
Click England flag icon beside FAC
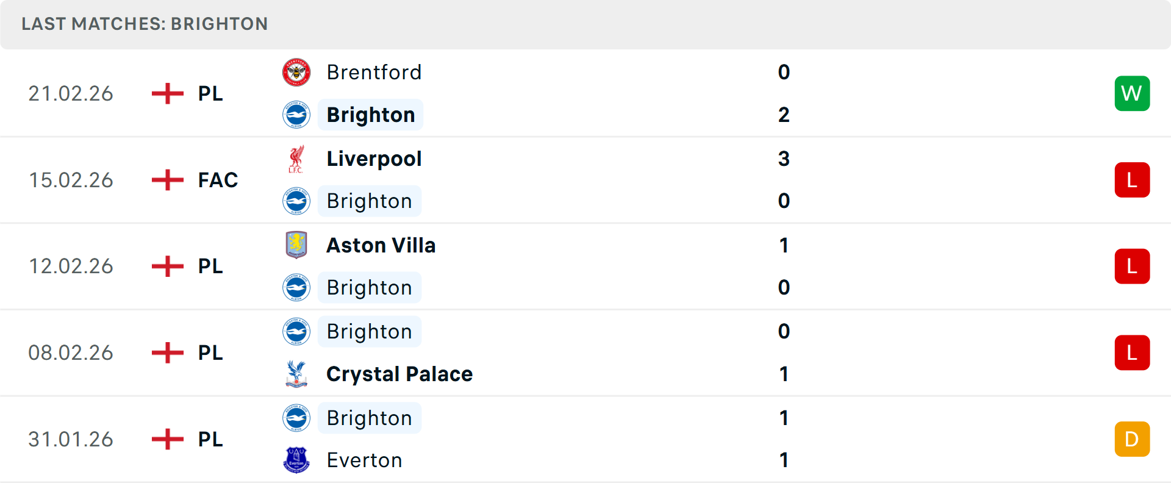click(x=167, y=180)
